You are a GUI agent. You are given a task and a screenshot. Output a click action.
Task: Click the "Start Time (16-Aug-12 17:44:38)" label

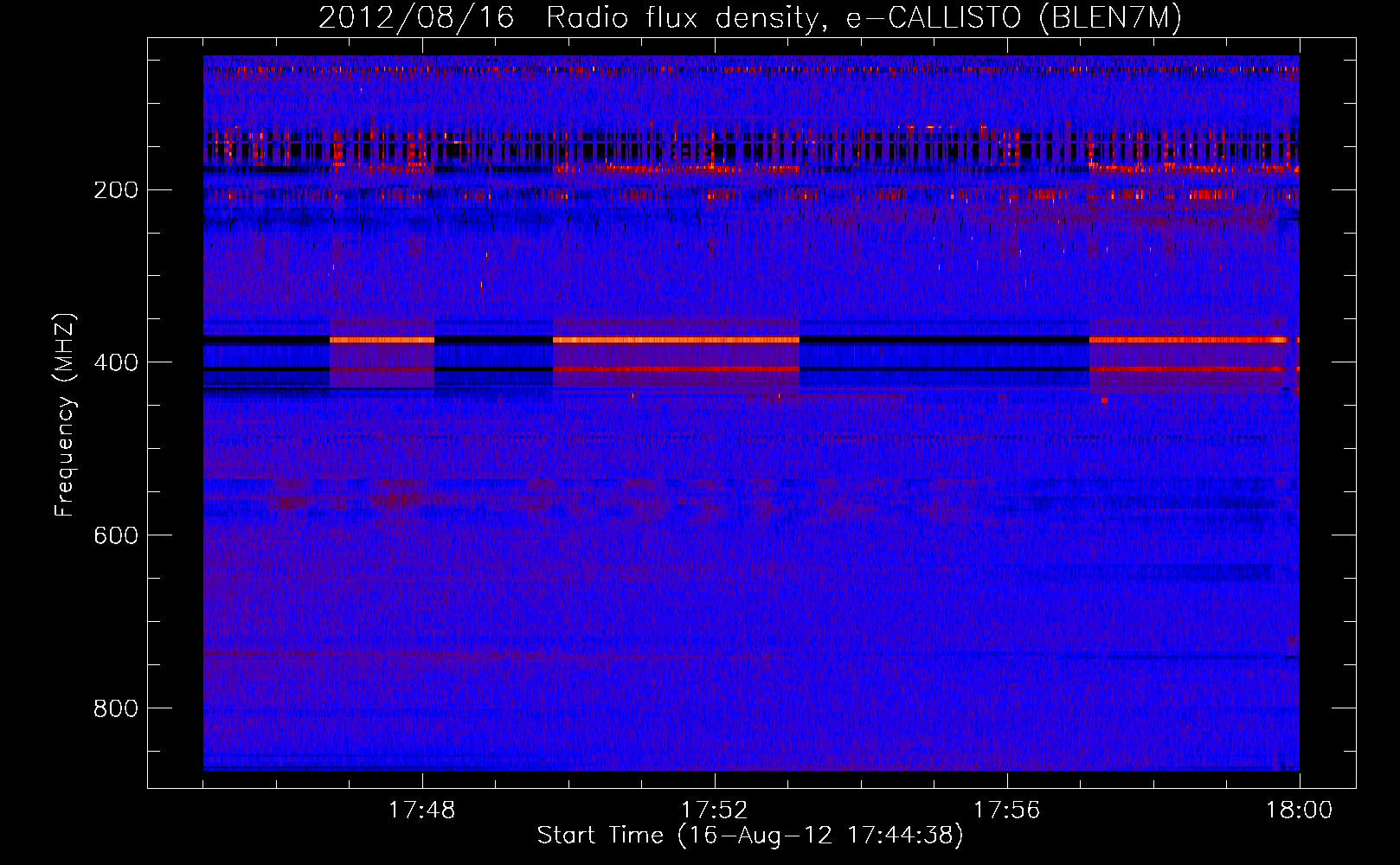pos(750,836)
